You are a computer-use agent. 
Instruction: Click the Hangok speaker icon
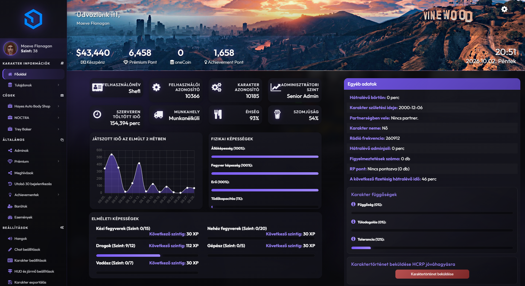point(10,238)
